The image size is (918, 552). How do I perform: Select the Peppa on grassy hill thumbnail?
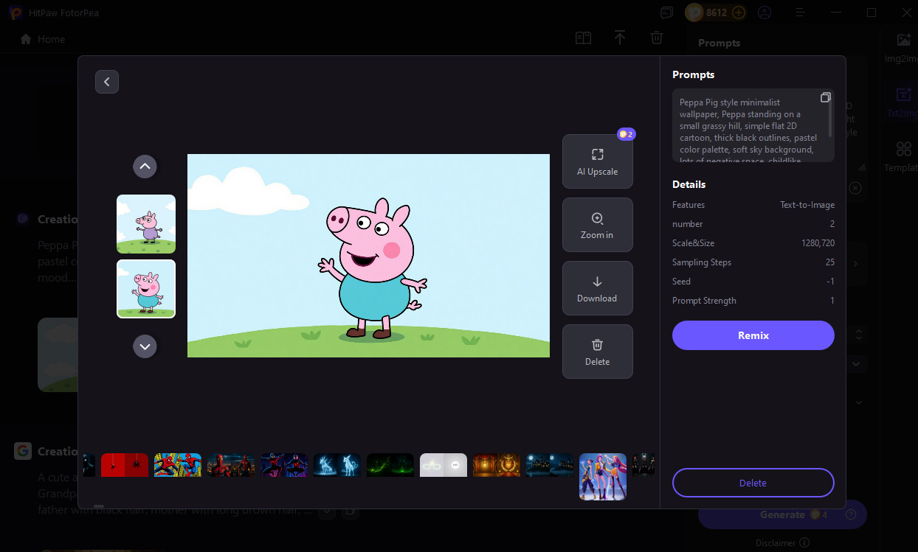coord(145,223)
